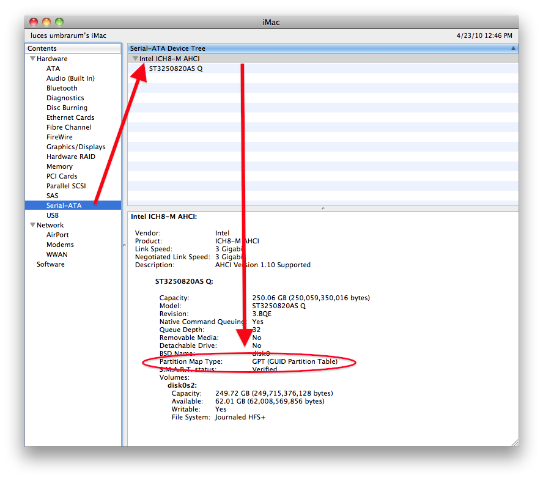This screenshot has width=543, height=480.
Task: Collapse the Hardware section triangle
Action: pos(33,59)
